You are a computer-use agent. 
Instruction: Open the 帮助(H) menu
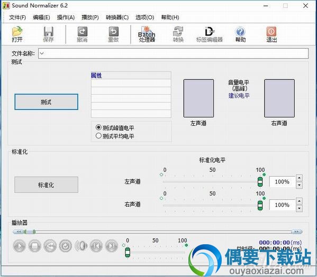click(x=170, y=17)
